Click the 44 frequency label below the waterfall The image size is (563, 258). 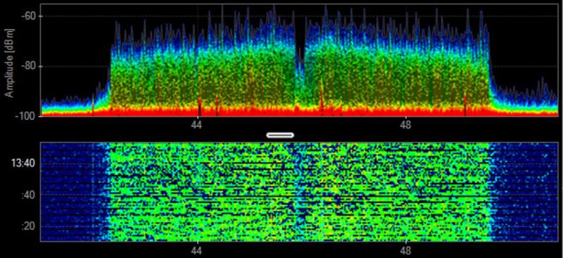tap(197, 250)
